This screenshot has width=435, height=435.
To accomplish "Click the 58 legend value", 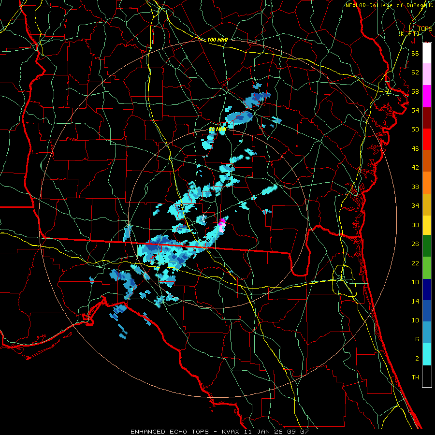I will click(x=415, y=91).
